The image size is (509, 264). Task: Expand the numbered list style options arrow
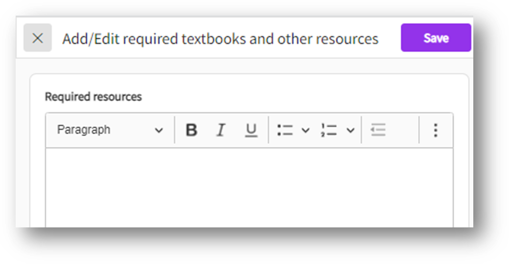(x=350, y=130)
